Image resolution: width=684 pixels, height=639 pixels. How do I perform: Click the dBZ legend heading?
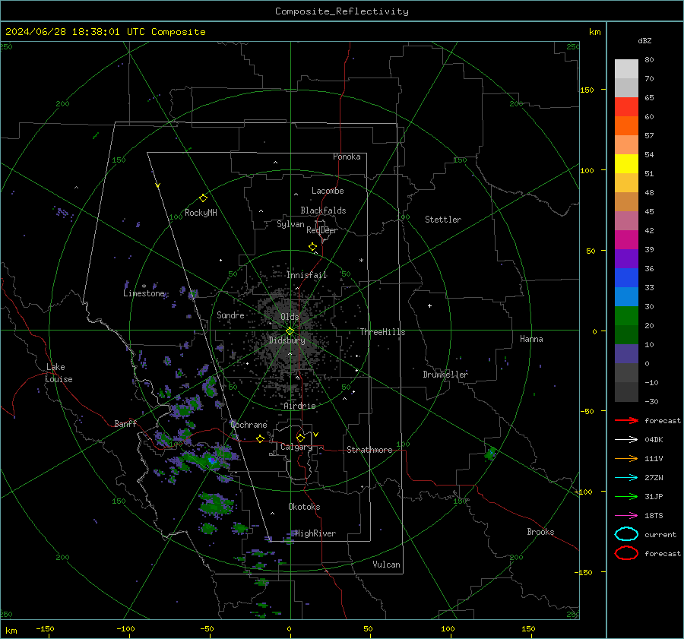(x=644, y=41)
